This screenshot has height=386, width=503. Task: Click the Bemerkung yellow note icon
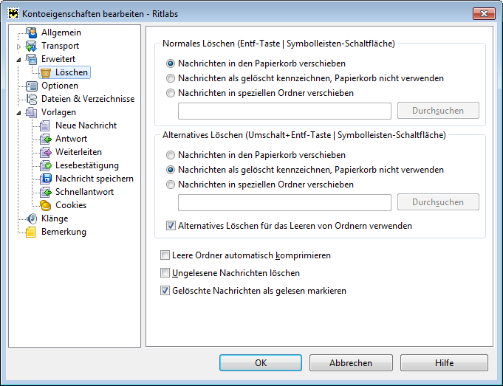(x=31, y=232)
